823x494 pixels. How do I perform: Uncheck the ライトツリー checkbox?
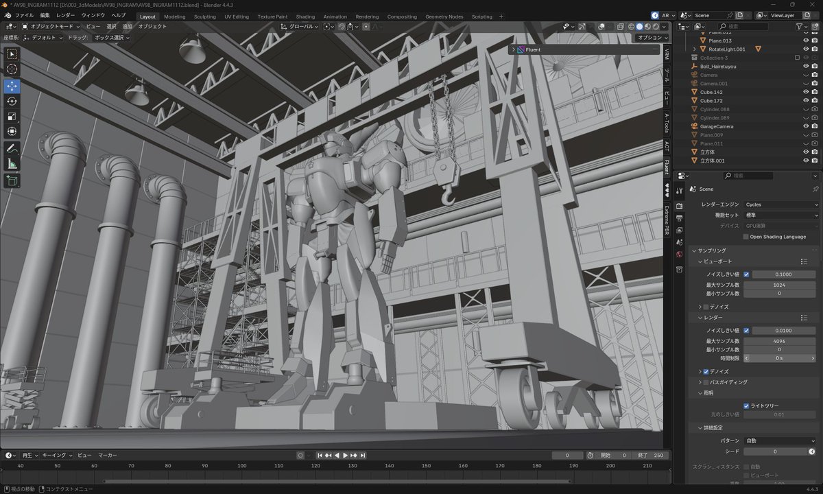click(x=746, y=405)
